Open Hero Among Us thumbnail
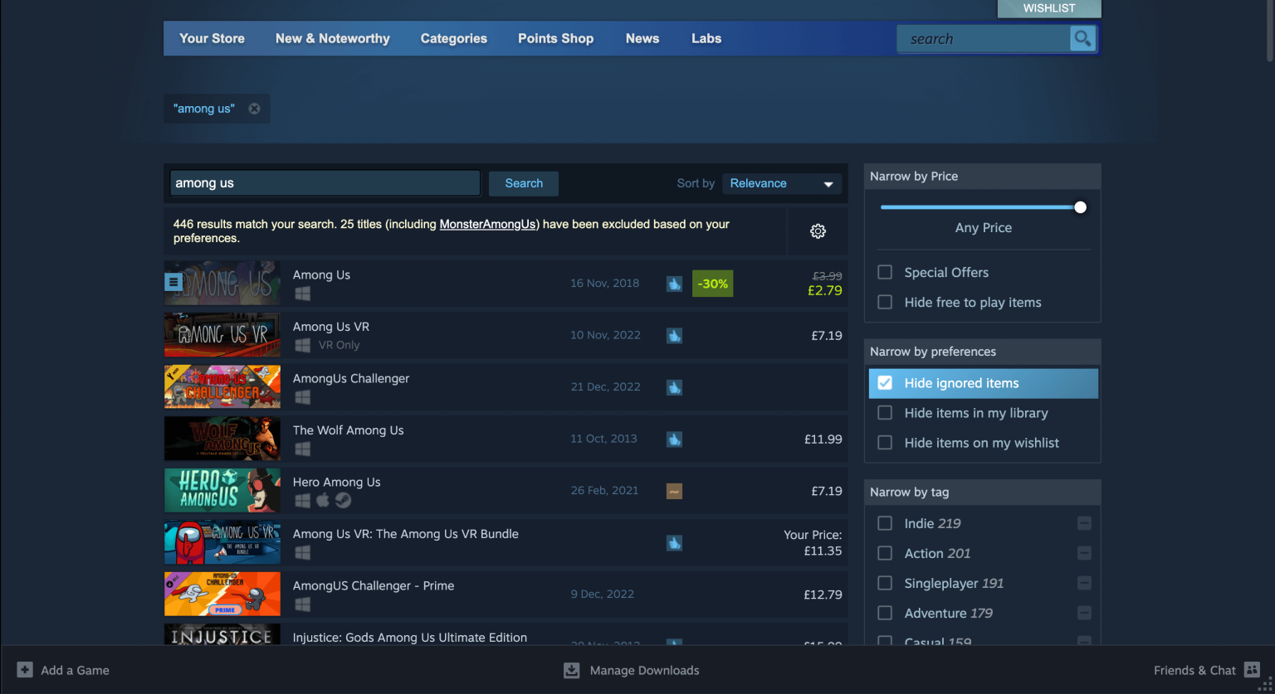 click(x=222, y=490)
